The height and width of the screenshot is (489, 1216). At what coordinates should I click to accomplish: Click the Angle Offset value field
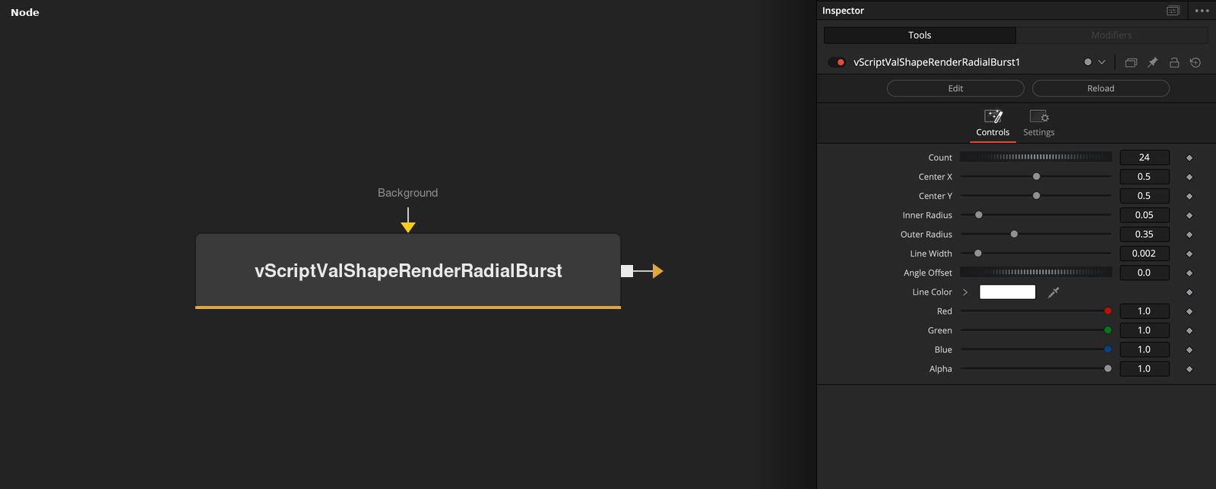click(x=1145, y=273)
